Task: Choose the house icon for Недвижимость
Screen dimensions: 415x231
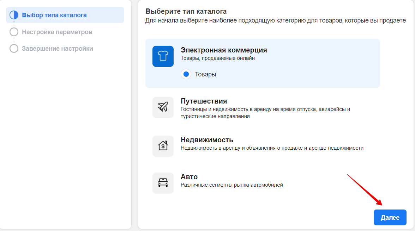Action: 163,146
